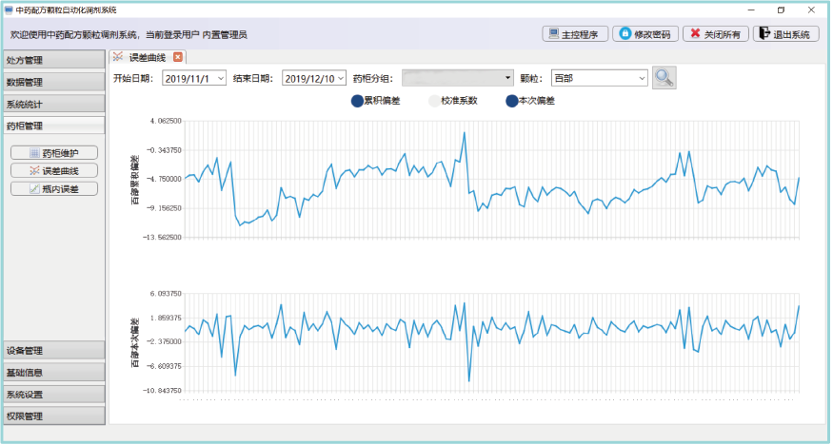Click 关闭所有 to close all tabs
833x445 pixels.
pos(715,34)
